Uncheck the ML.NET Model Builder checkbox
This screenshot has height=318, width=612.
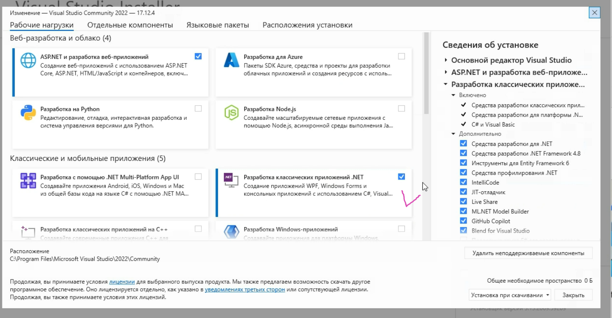click(463, 211)
